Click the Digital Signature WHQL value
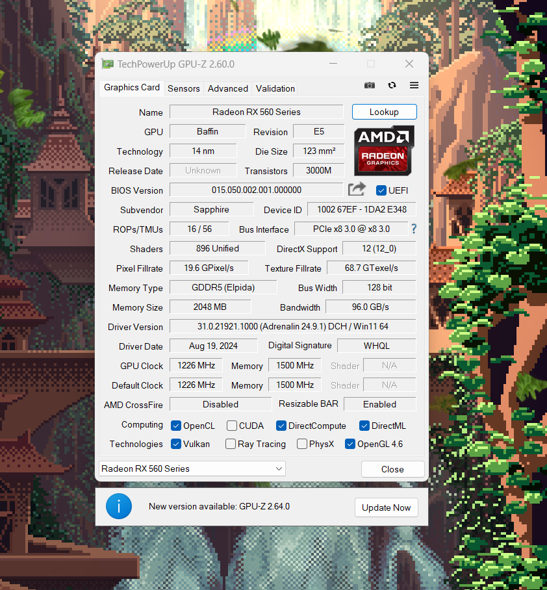 coord(377,346)
